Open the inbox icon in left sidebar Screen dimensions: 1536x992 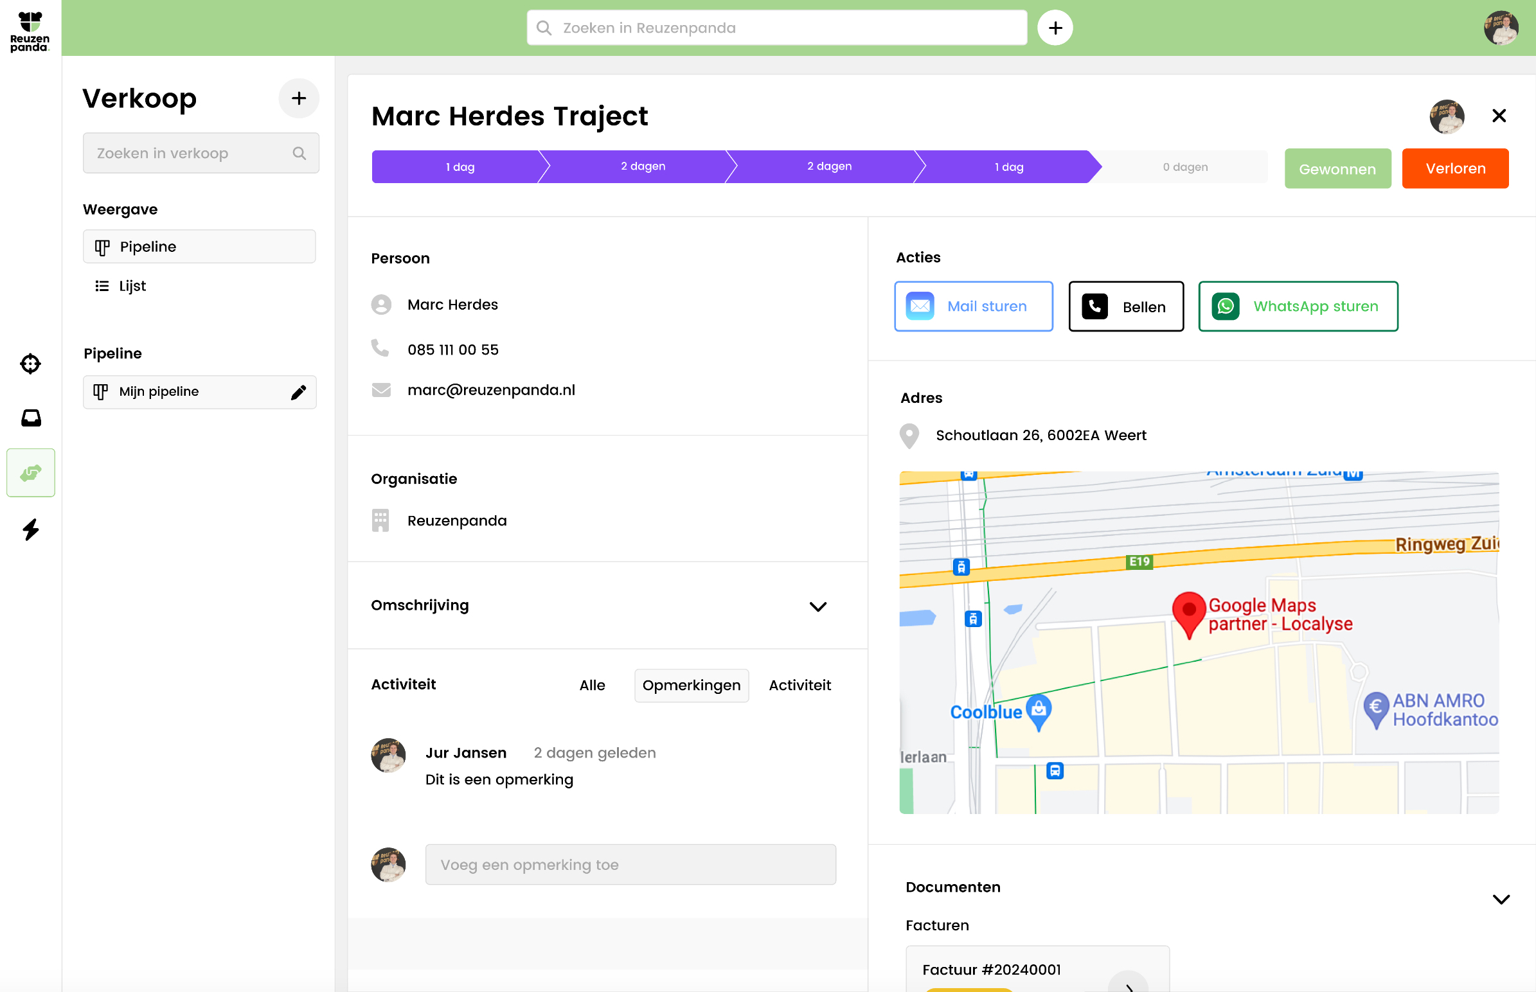[30, 418]
